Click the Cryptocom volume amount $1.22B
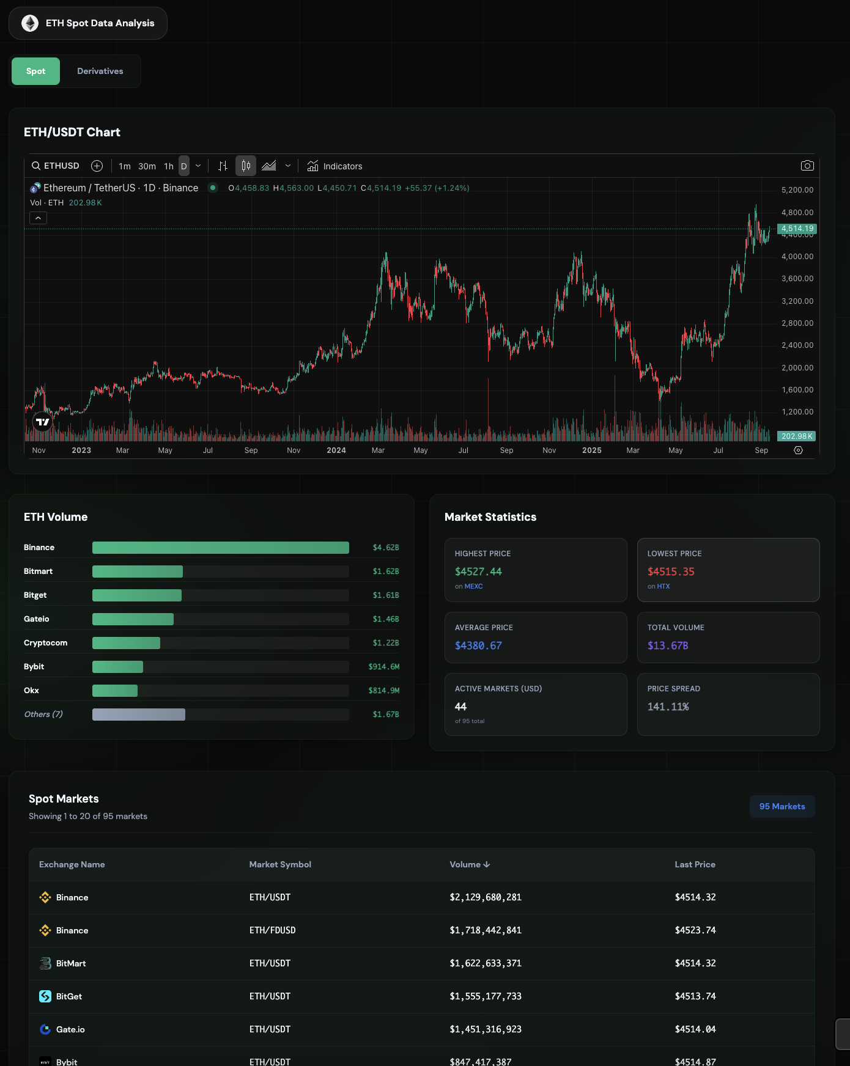The height and width of the screenshot is (1066, 850). click(386, 643)
